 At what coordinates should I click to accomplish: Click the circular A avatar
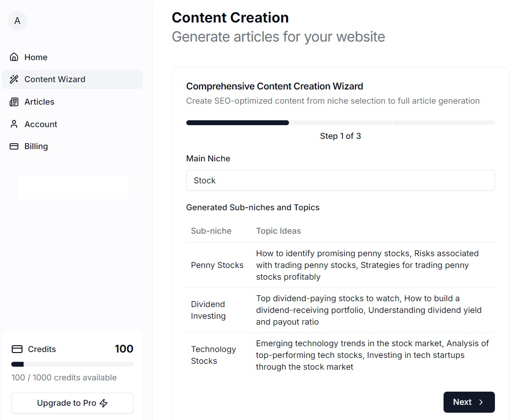pos(17,21)
